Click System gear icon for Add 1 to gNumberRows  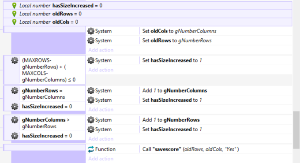click(x=91, y=120)
